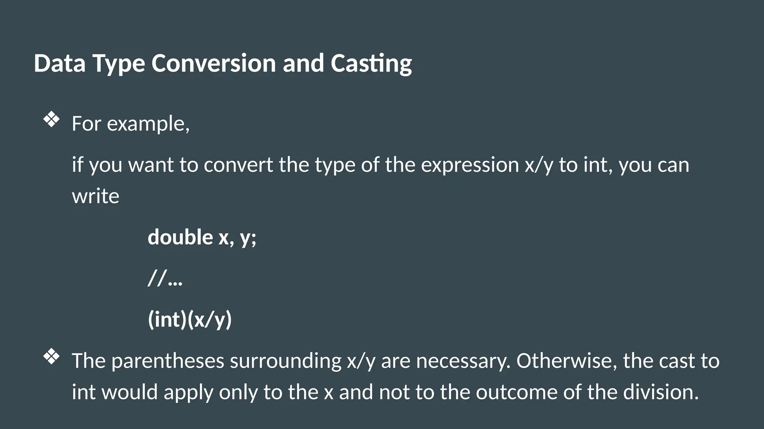Click the code line 'double x, y;'
This screenshot has width=764, height=429.
point(202,238)
